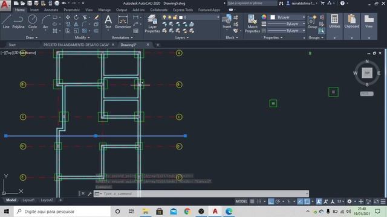387x217 pixels.
Task: Select the Rotate tool in Modify panel
Action: coord(76,17)
